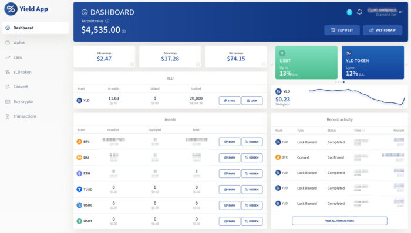Click the 11.63 in wallet YLD value
Image resolution: width=411 pixels, height=233 pixels.
[x=113, y=98]
